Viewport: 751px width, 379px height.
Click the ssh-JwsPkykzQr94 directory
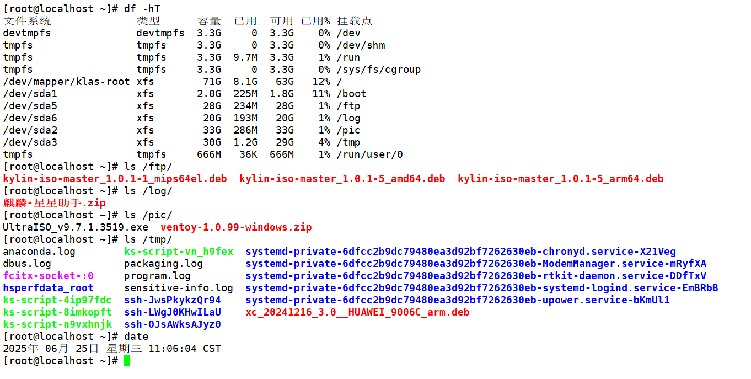coord(173,300)
